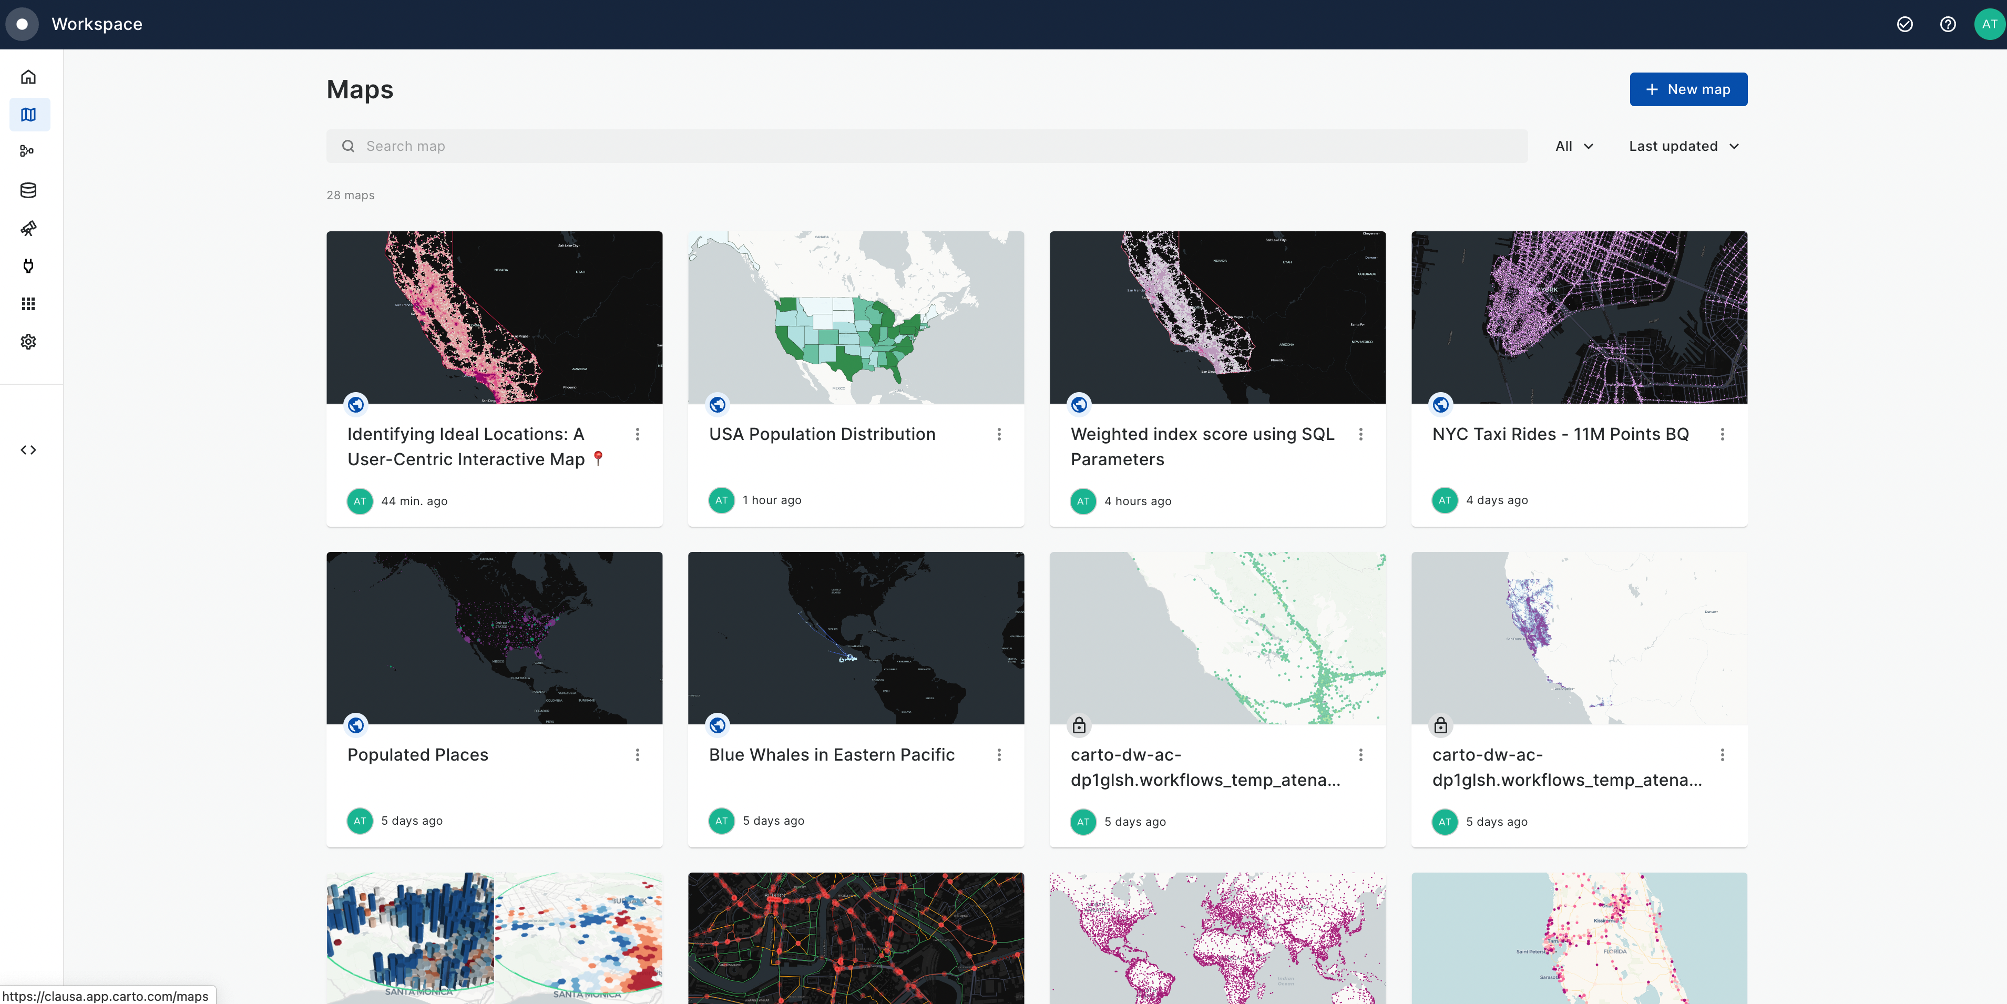Open the Data Explorer database icon

29,190
